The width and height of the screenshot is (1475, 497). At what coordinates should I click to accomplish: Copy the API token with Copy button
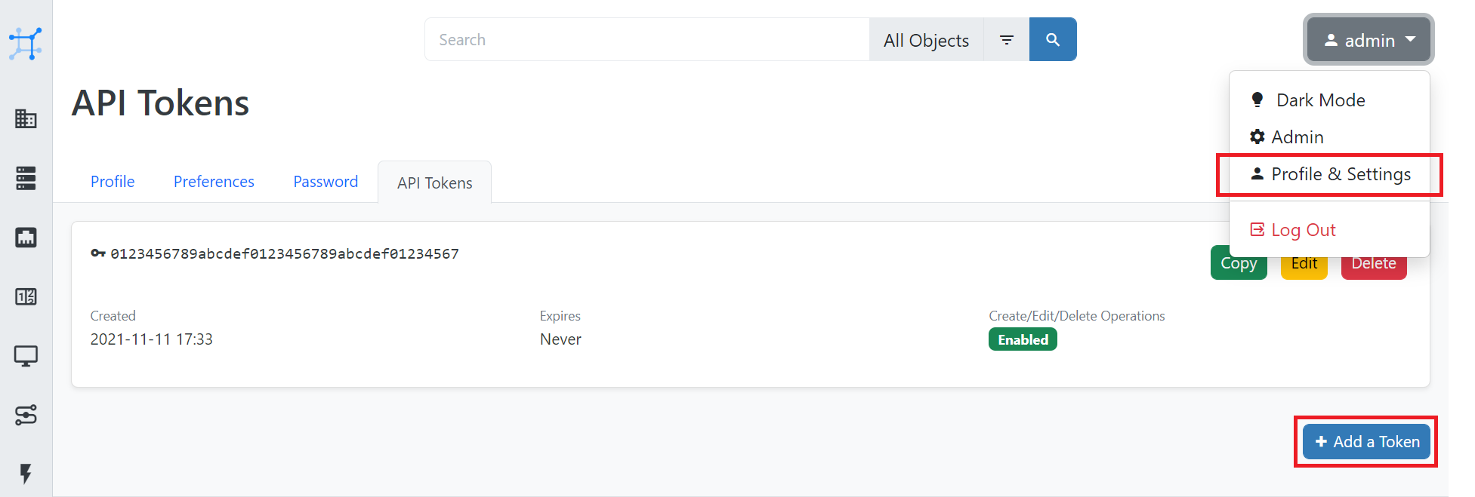click(x=1238, y=265)
